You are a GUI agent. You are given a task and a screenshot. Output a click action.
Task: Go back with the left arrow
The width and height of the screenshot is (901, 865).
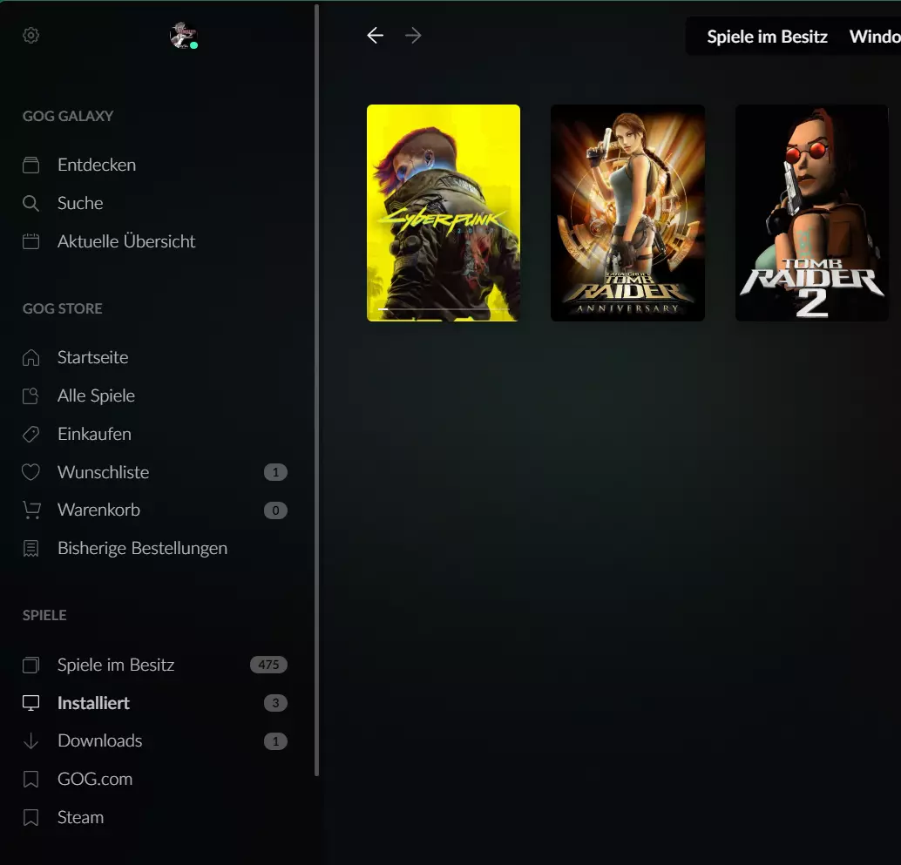click(376, 36)
